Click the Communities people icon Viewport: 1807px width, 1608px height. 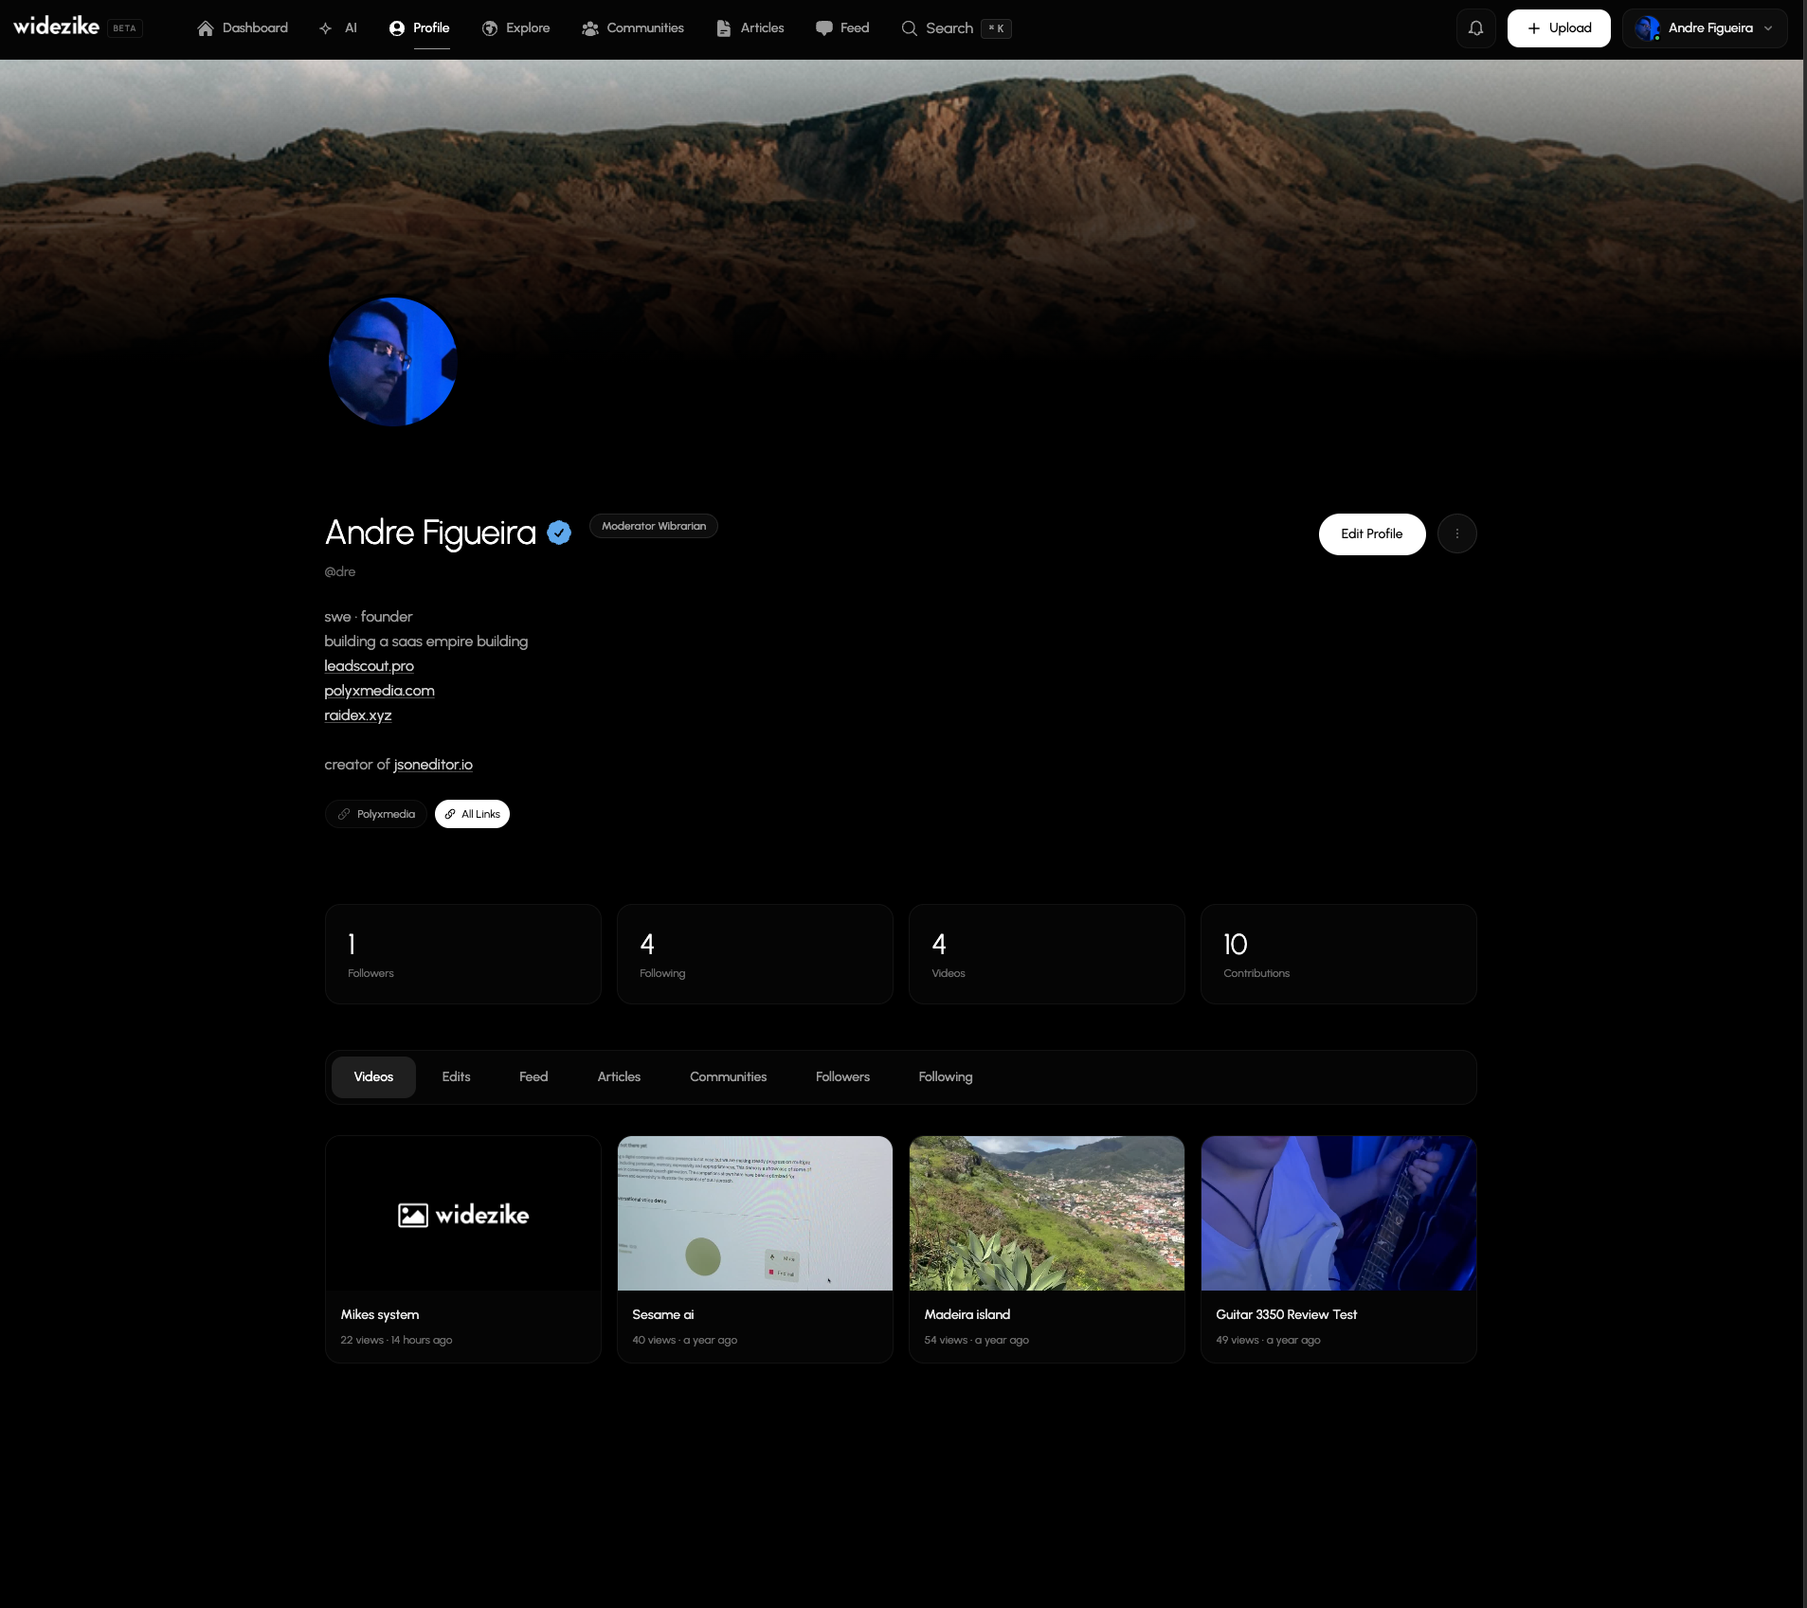pyautogui.click(x=590, y=27)
